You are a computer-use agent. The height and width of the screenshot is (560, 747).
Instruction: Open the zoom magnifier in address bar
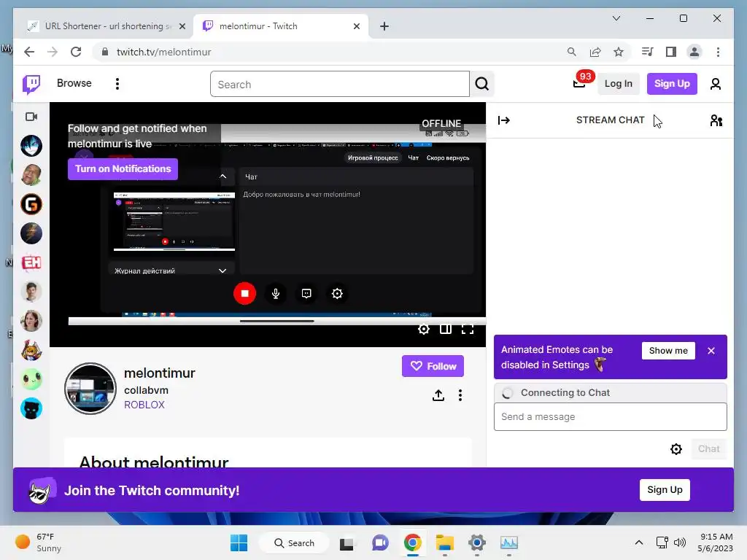pyautogui.click(x=572, y=52)
